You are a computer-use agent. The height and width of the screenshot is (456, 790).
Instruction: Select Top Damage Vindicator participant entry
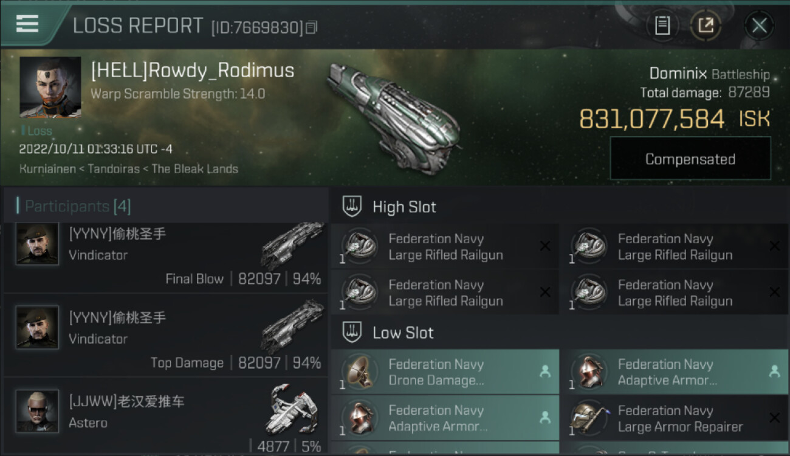[166, 336]
